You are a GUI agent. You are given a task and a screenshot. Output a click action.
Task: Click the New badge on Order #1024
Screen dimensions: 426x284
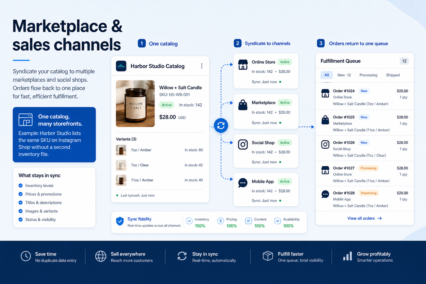[x=364, y=91]
